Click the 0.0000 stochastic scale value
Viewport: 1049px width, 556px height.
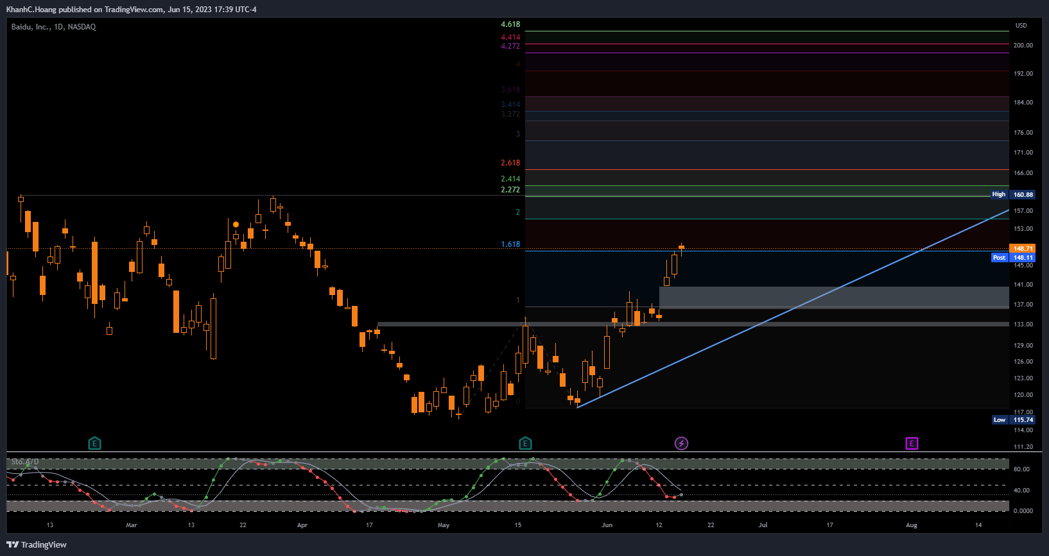tap(1023, 511)
